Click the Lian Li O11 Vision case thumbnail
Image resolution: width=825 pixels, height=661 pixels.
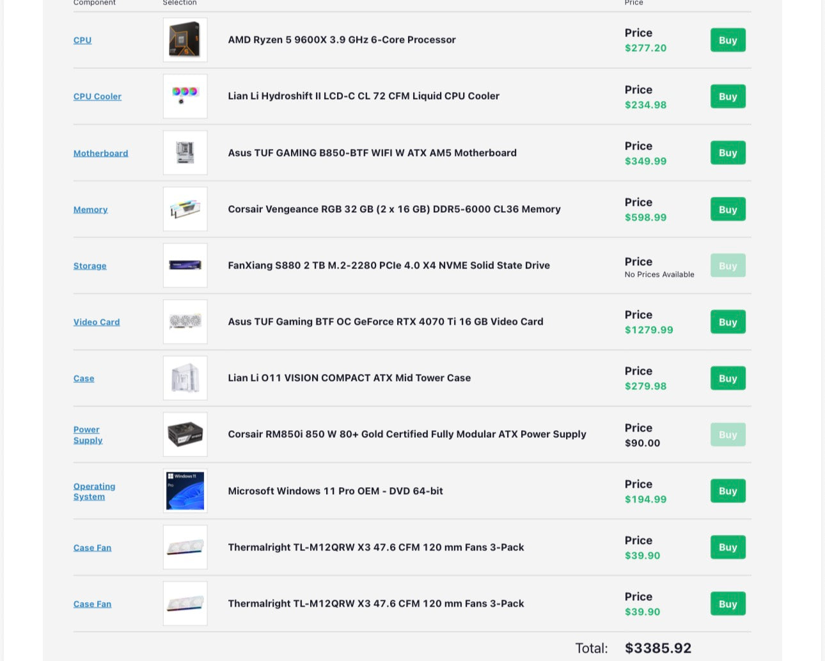(x=185, y=378)
